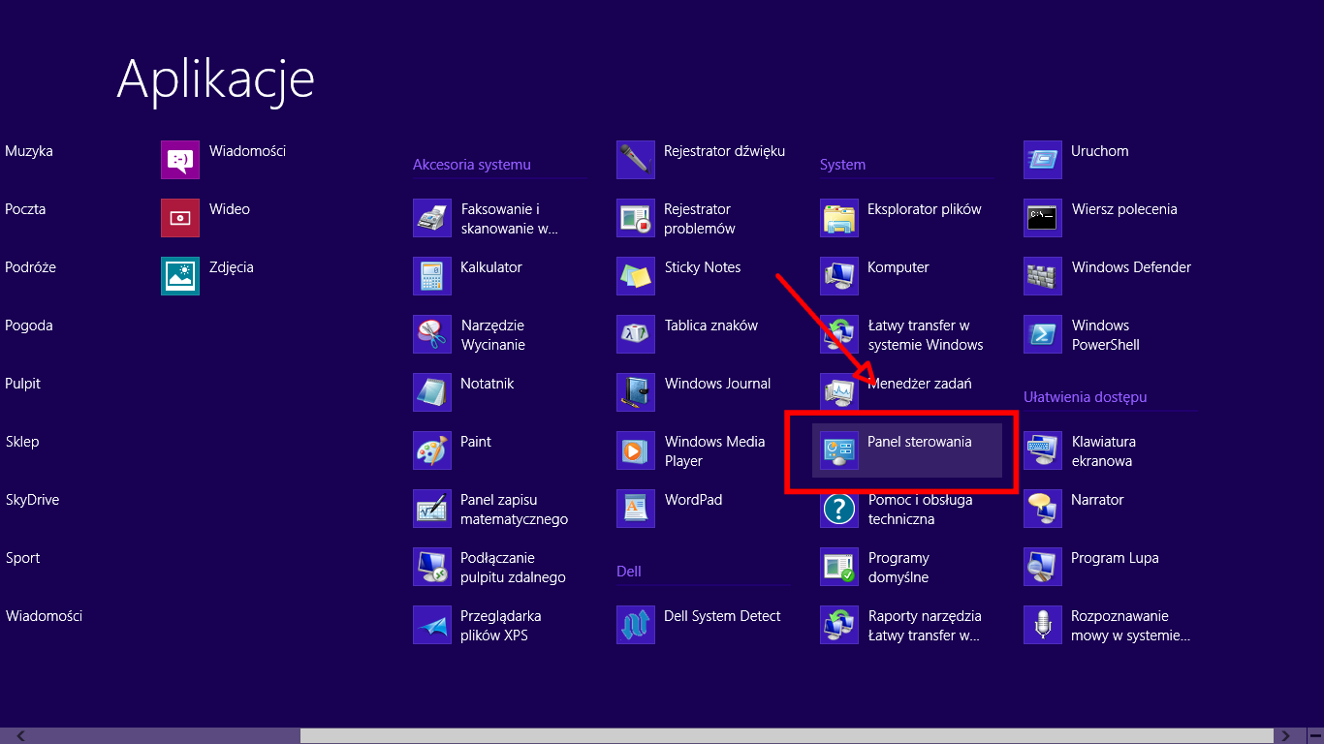Launch the Kalkulator icon
Screen dimensions: 1324x744
point(432,276)
